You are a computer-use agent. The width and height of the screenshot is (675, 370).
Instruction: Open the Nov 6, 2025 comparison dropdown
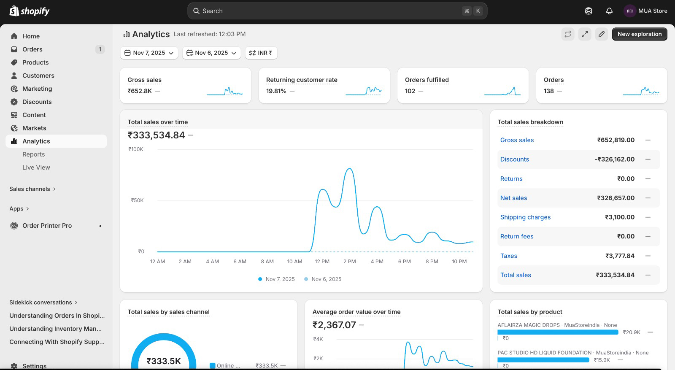coord(211,53)
